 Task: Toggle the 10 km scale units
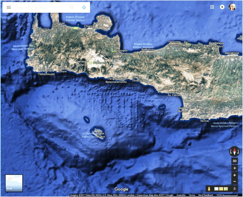227,195
